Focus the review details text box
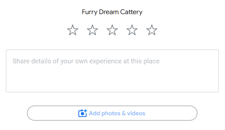The width and height of the screenshot is (225, 130). click(112, 71)
